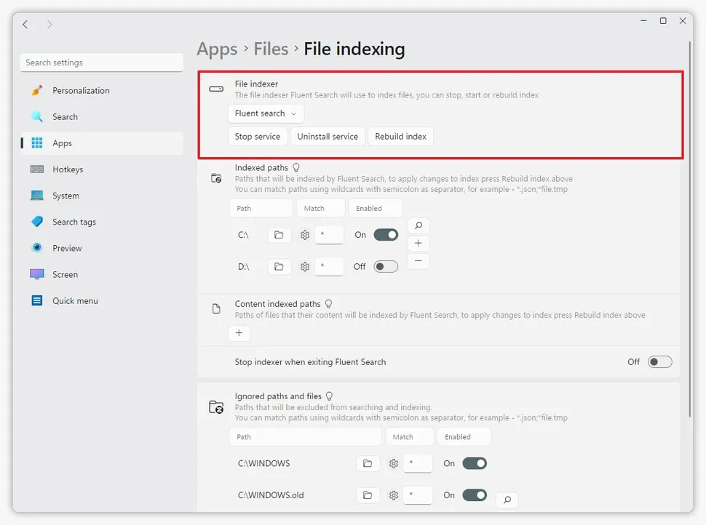Click the vertical scrollbar on the right
Viewport: 706px width, 525px height.
point(689,230)
